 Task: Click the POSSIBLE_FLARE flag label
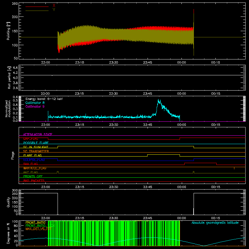[36, 143]
